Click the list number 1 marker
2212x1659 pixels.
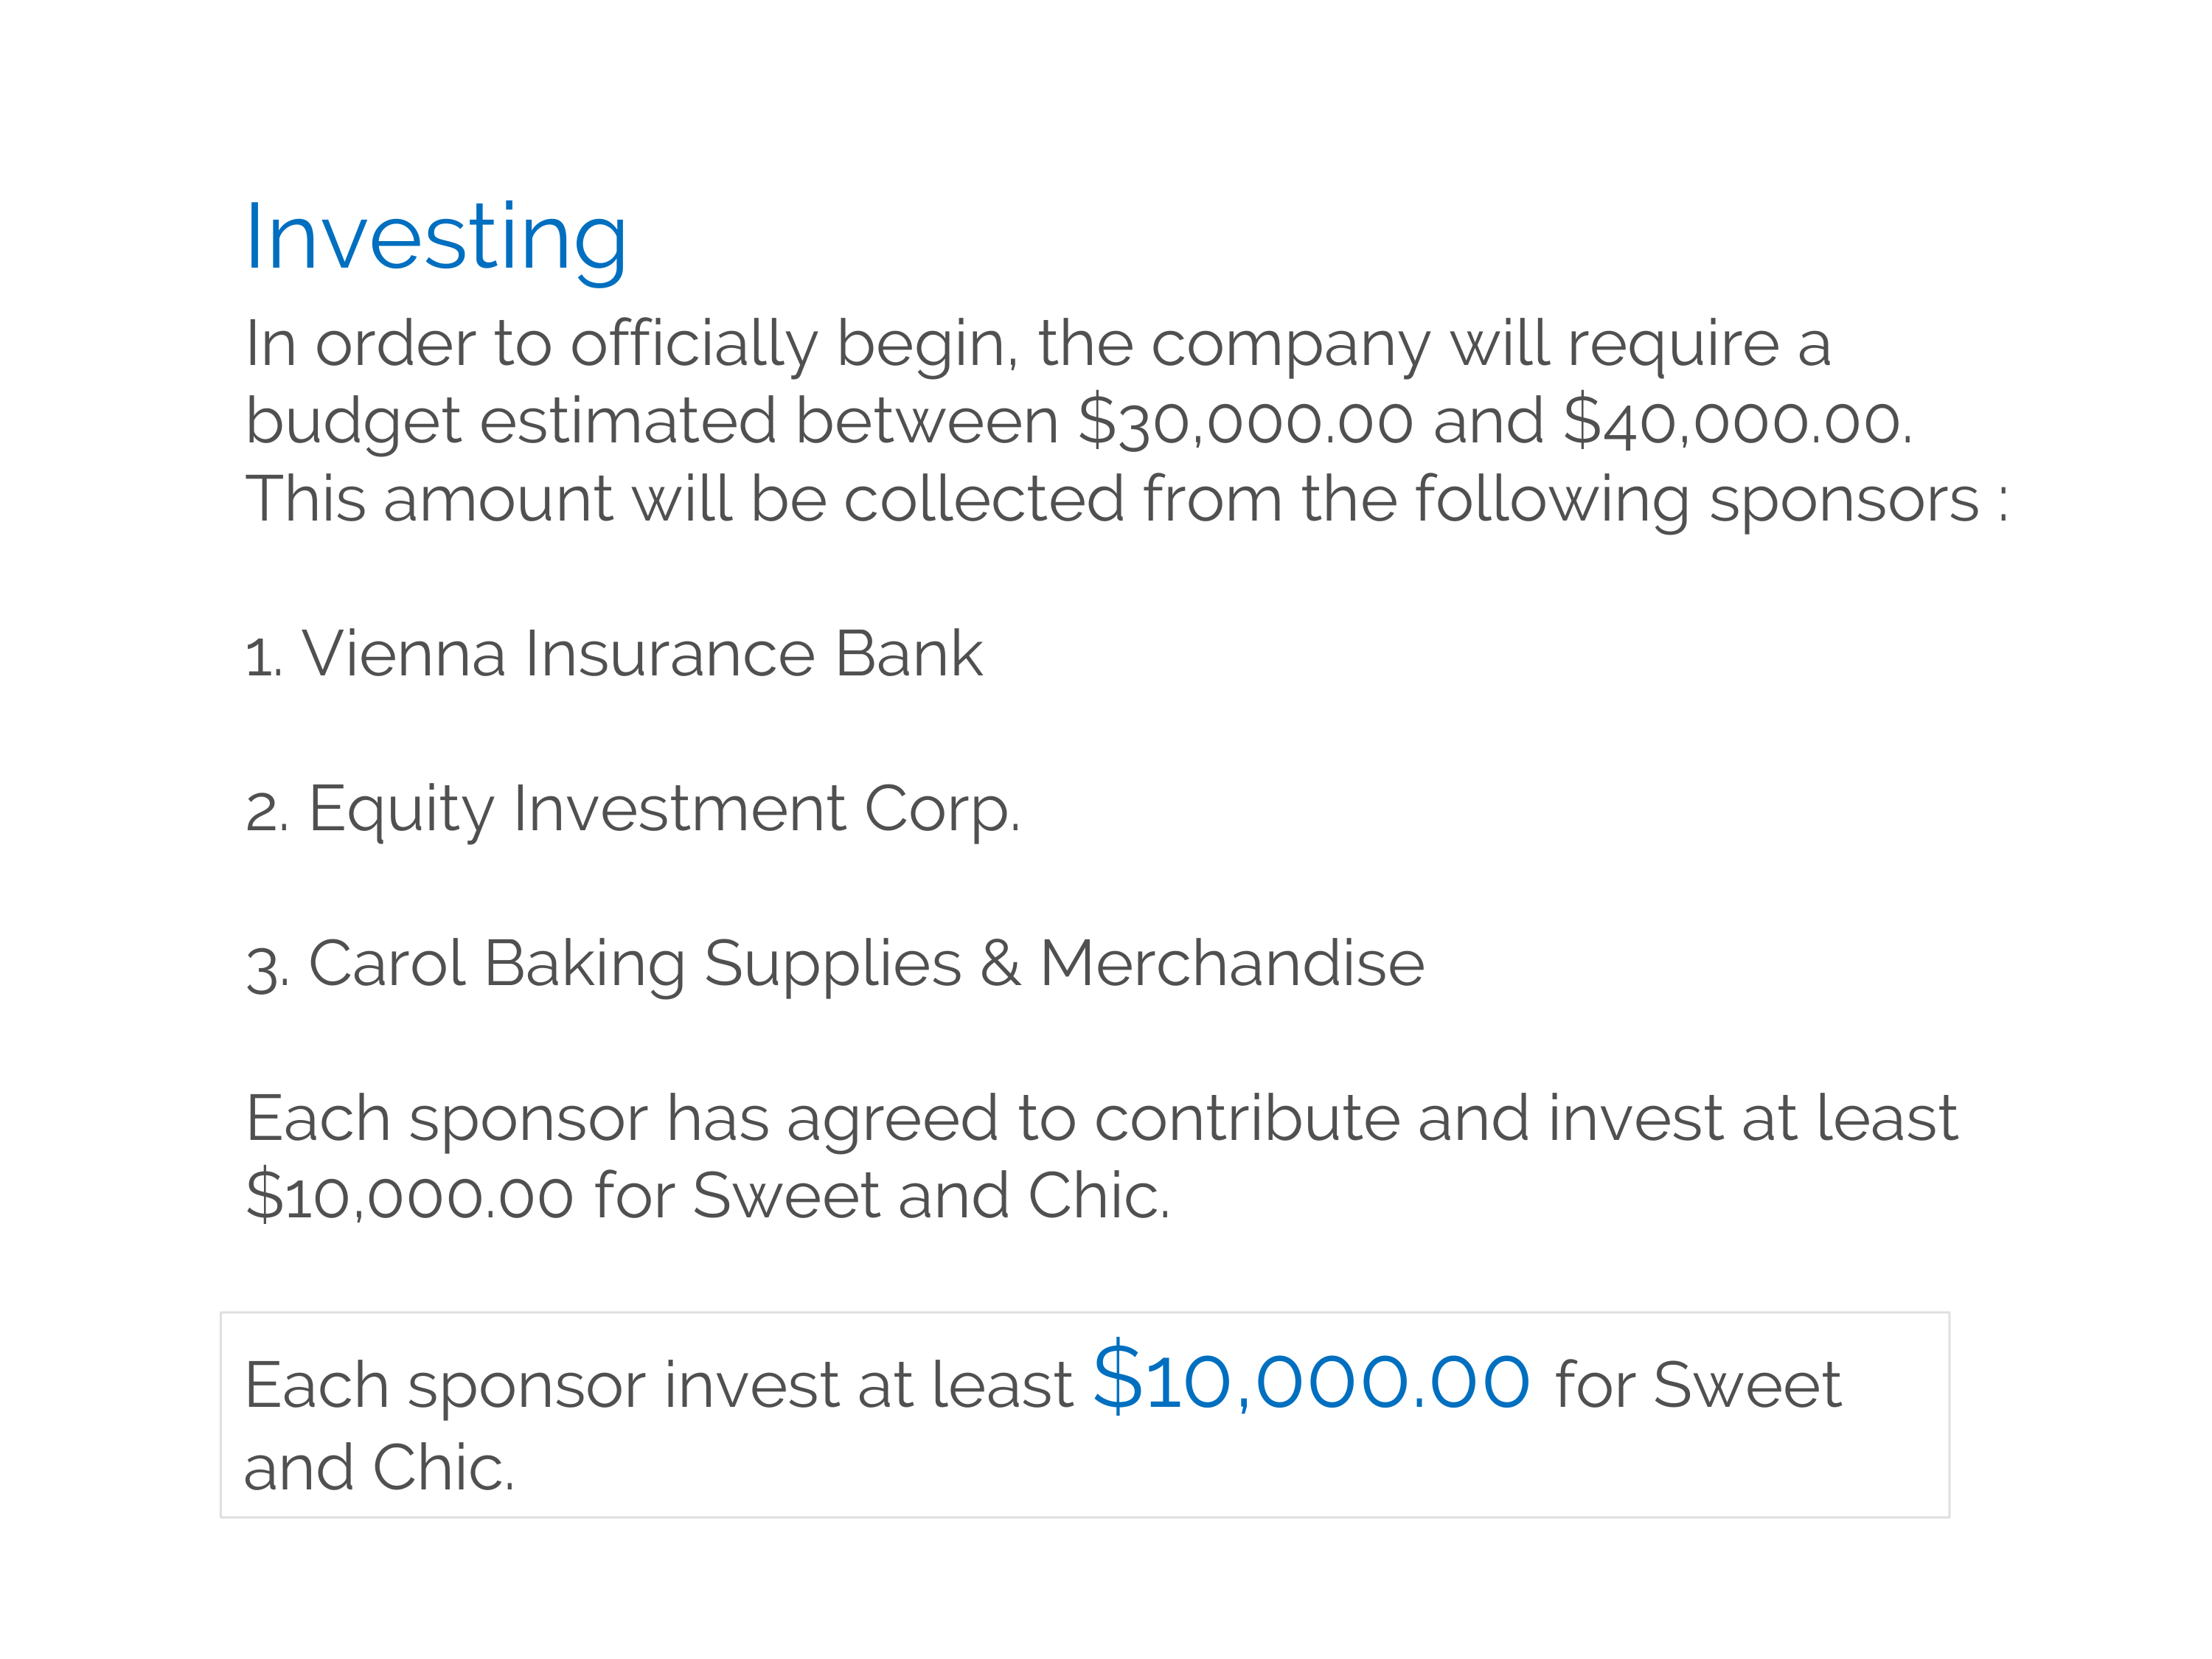(x=264, y=658)
